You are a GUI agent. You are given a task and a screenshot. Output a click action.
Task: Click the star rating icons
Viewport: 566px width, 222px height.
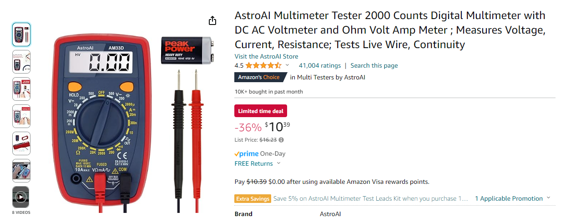coord(263,65)
